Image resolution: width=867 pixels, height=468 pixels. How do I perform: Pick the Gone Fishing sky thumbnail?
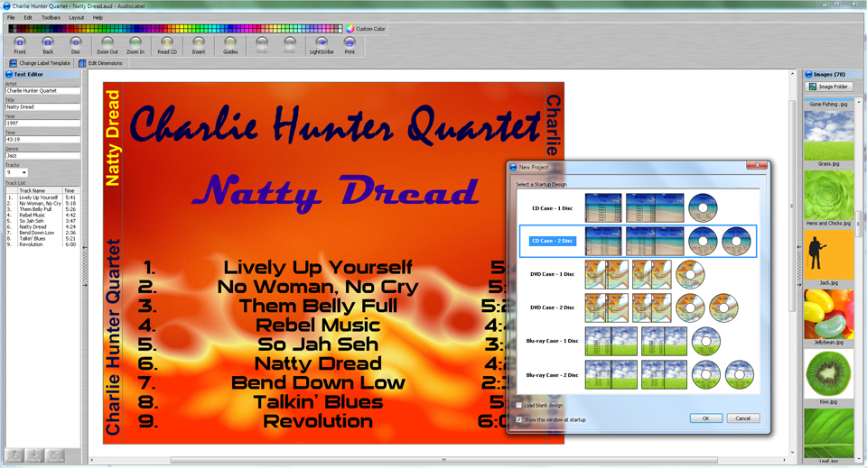coord(828,135)
